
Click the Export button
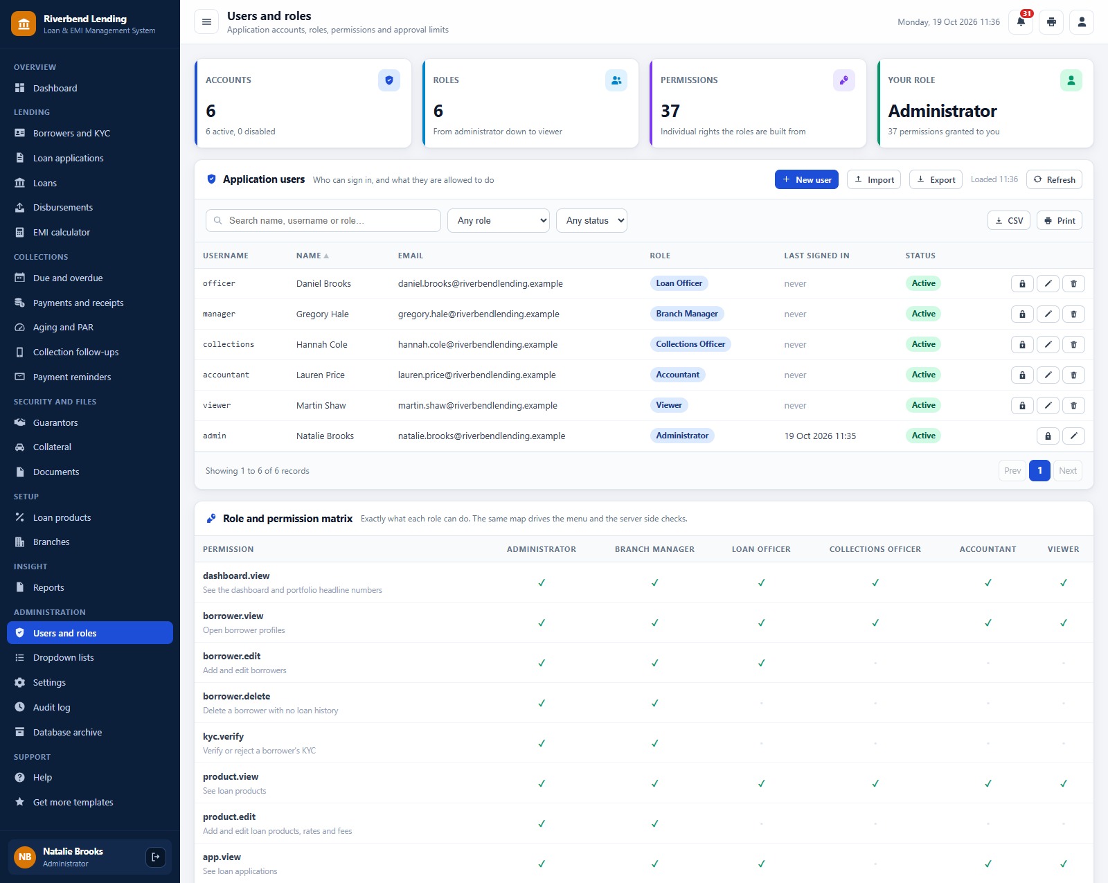pos(936,179)
